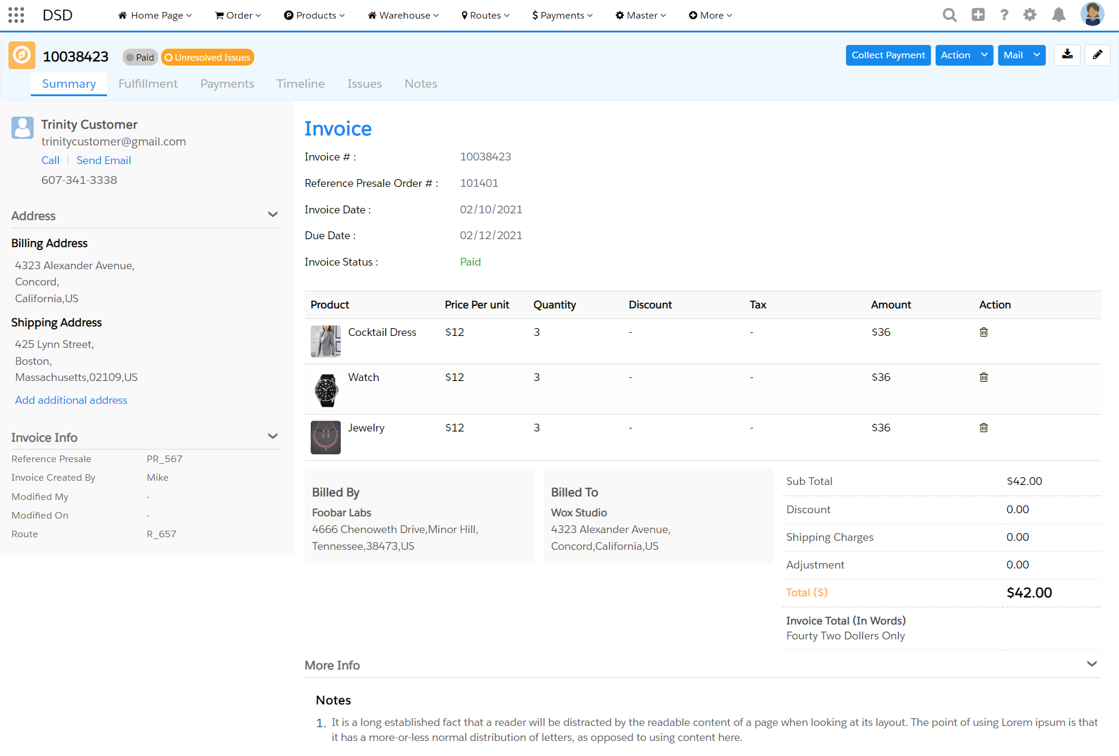Image resolution: width=1119 pixels, height=756 pixels.
Task: Collapse the Invoice Info section
Action: coord(273,436)
